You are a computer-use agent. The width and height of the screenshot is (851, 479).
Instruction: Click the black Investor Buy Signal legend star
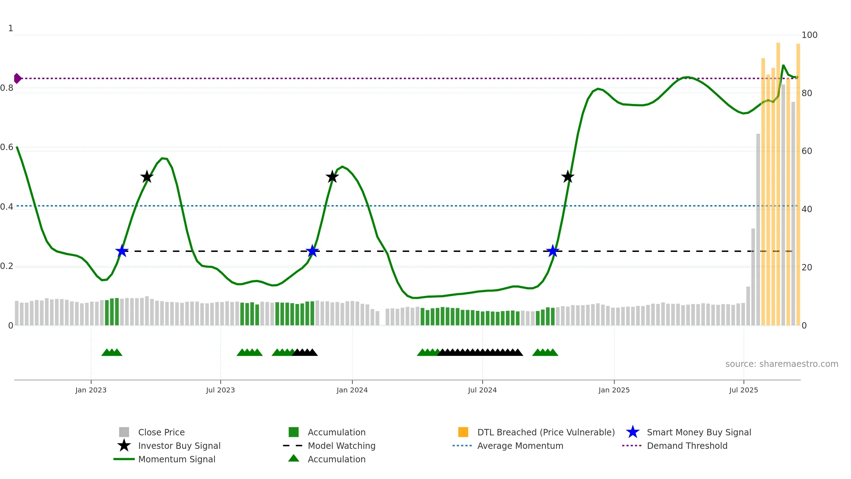tap(124, 445)
